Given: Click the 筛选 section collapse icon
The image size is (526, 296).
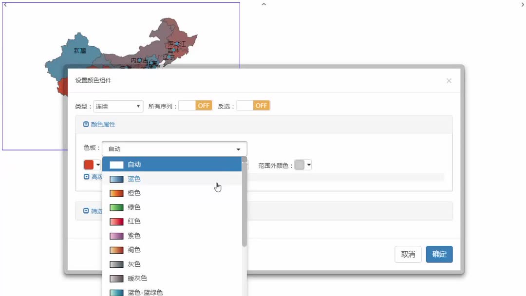Looking at the screenshot, I should pos(86,210).
